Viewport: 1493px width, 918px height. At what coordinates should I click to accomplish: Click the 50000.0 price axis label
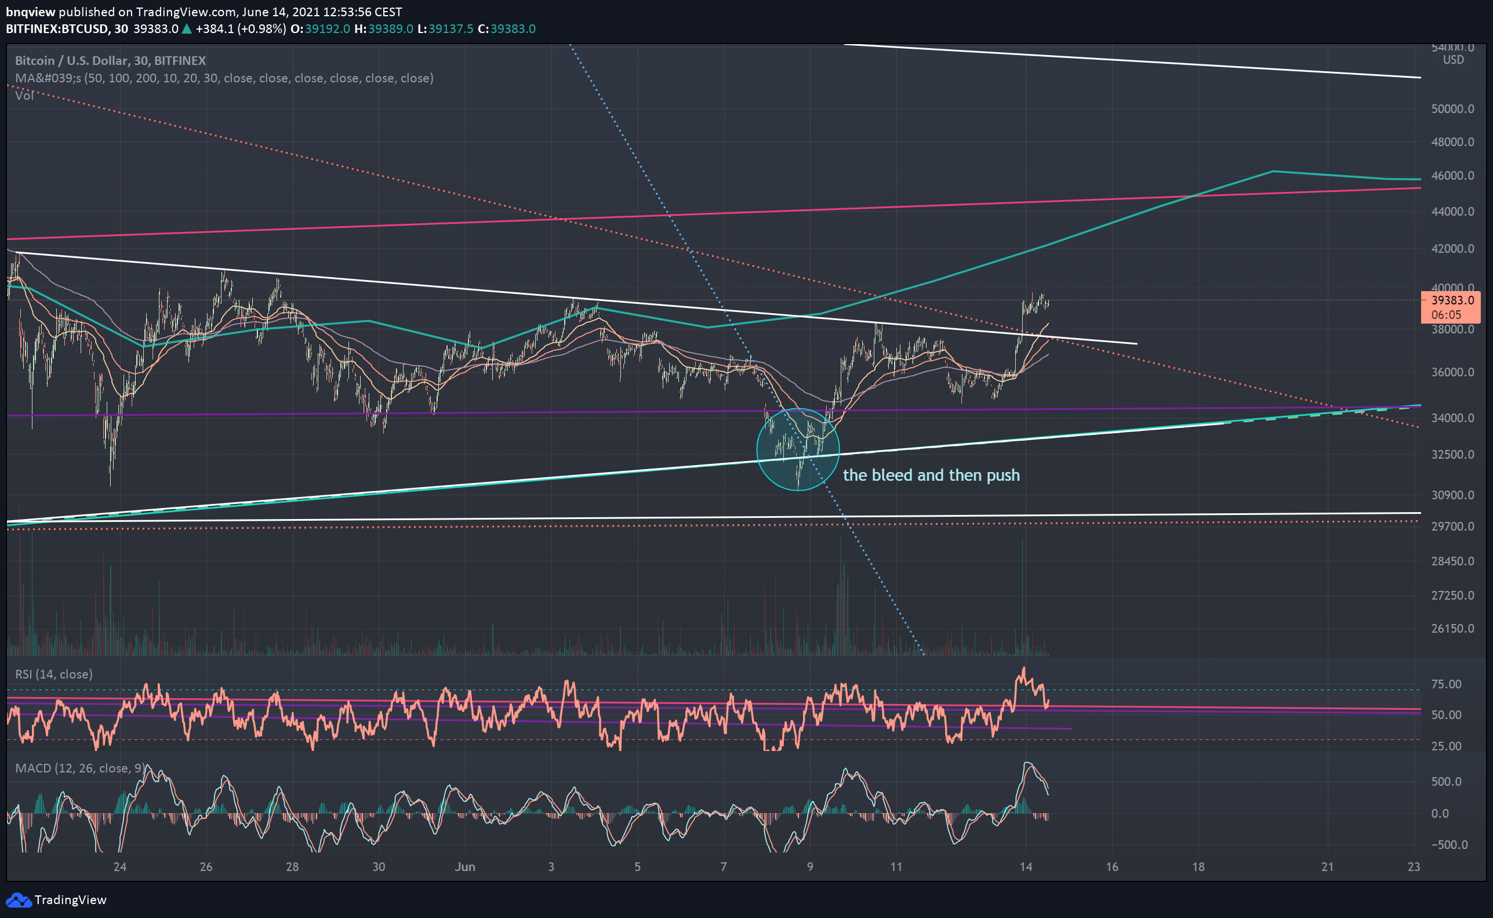pyautogui.click(x=1452, y=108)
